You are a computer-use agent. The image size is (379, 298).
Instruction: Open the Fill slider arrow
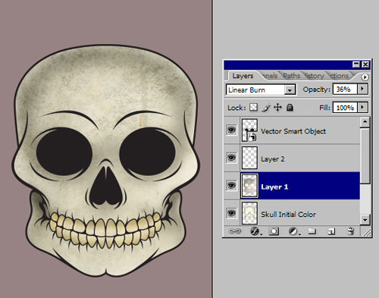362,108
